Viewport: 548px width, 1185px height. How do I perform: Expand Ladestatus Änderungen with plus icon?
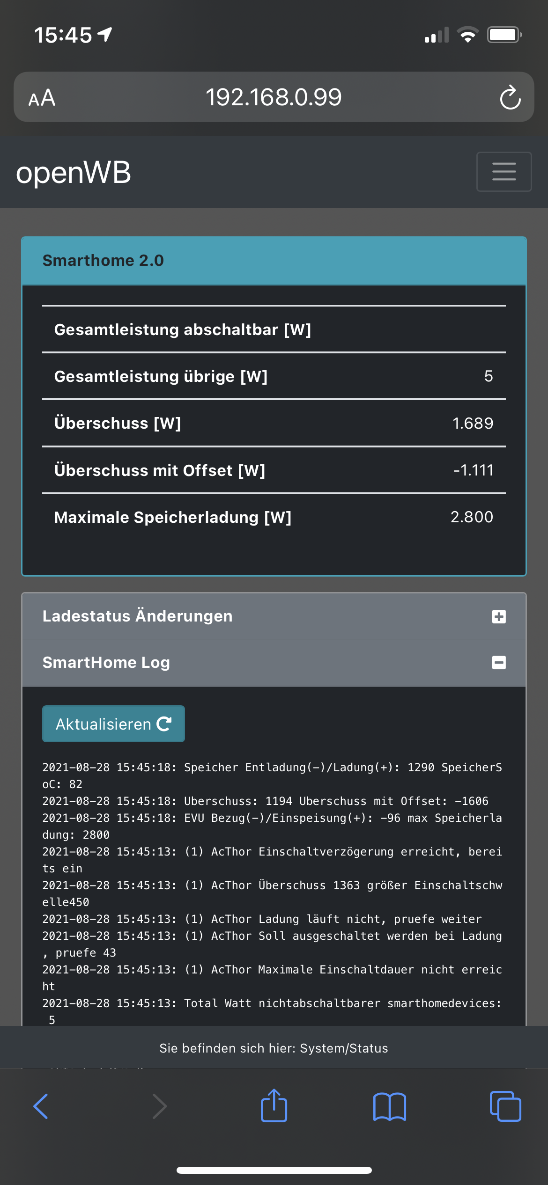[499, 616]
